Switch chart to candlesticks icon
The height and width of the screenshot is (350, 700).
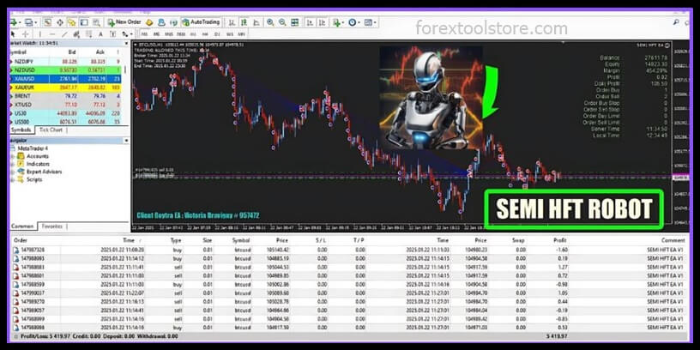click(244, 22)
